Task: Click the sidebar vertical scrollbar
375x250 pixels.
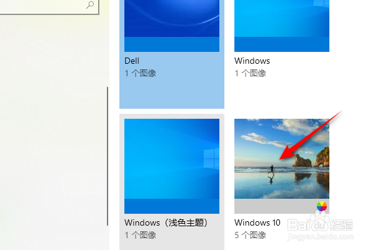Action: click(107, 156)
